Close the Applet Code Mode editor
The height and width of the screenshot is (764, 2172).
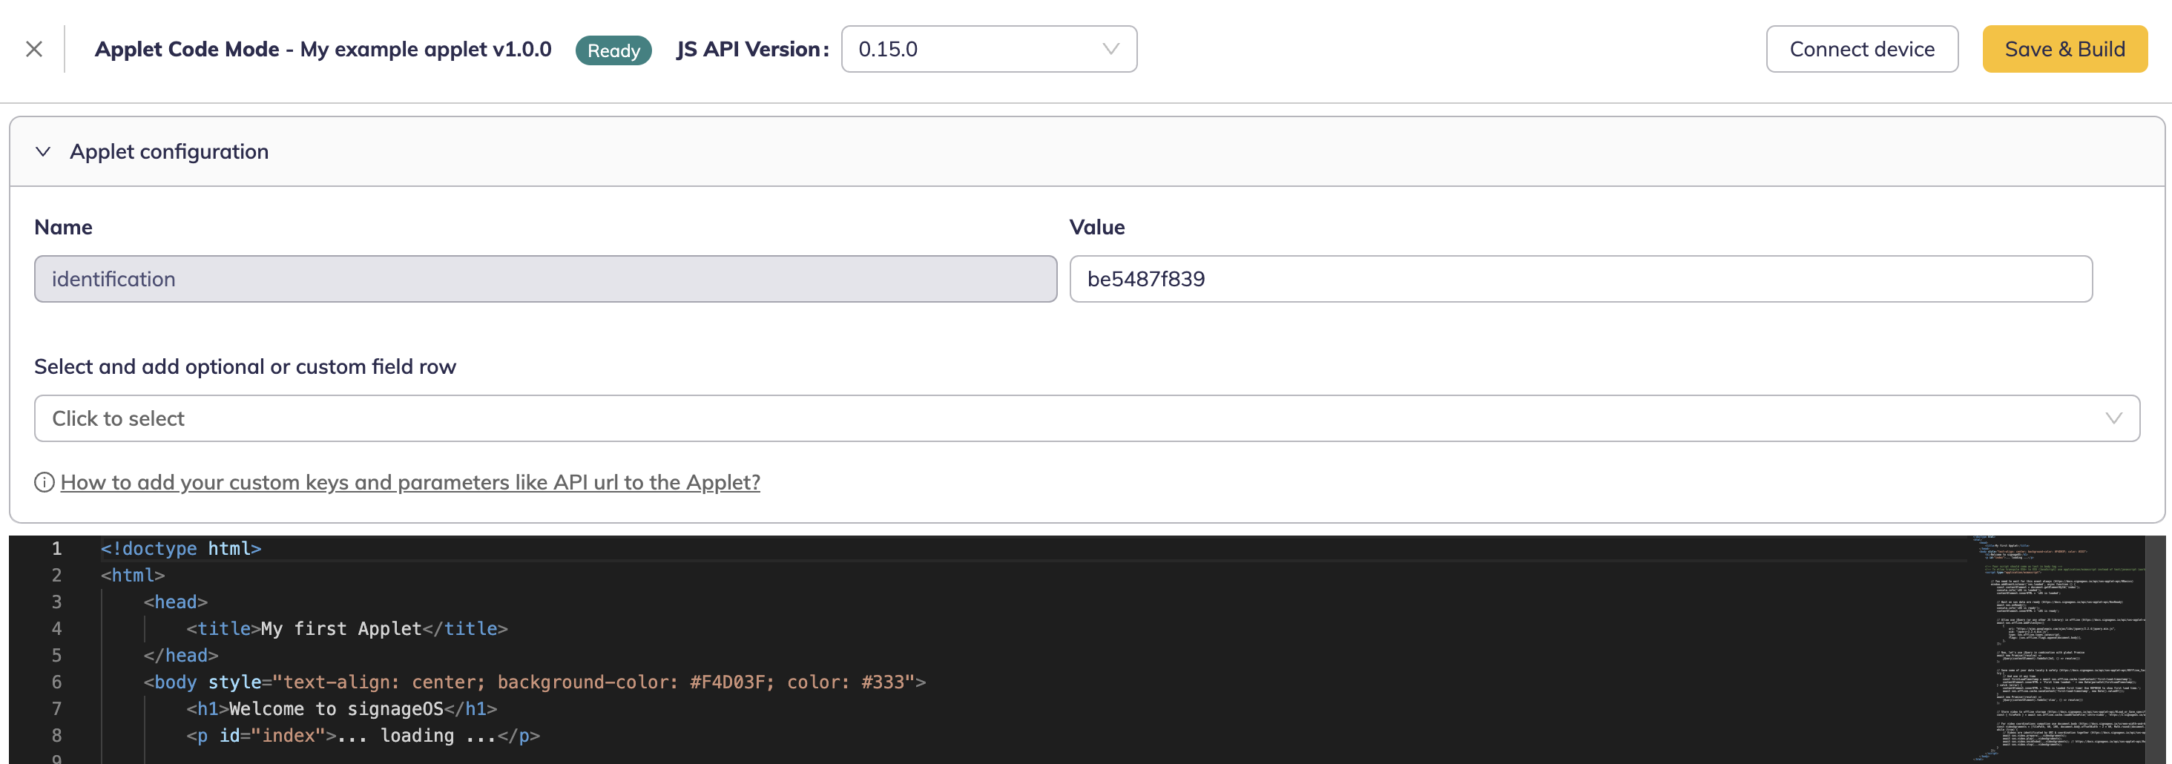(x=35, y=48)
